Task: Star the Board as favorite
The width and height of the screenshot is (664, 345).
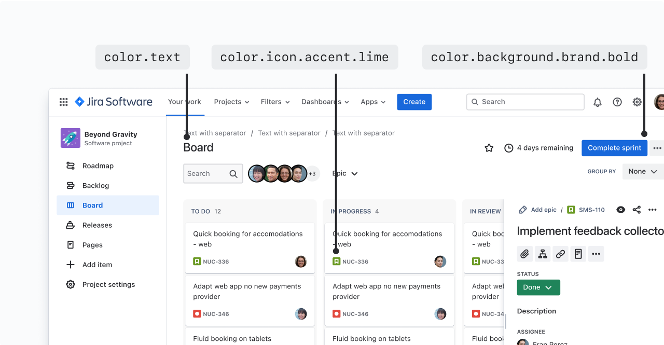Action: pos(489,148)
